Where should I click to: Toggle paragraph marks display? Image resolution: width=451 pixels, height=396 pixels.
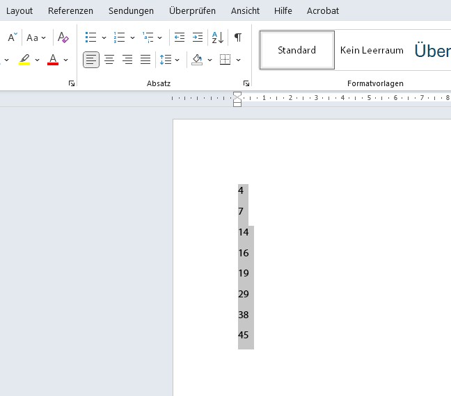click(238, 38)
